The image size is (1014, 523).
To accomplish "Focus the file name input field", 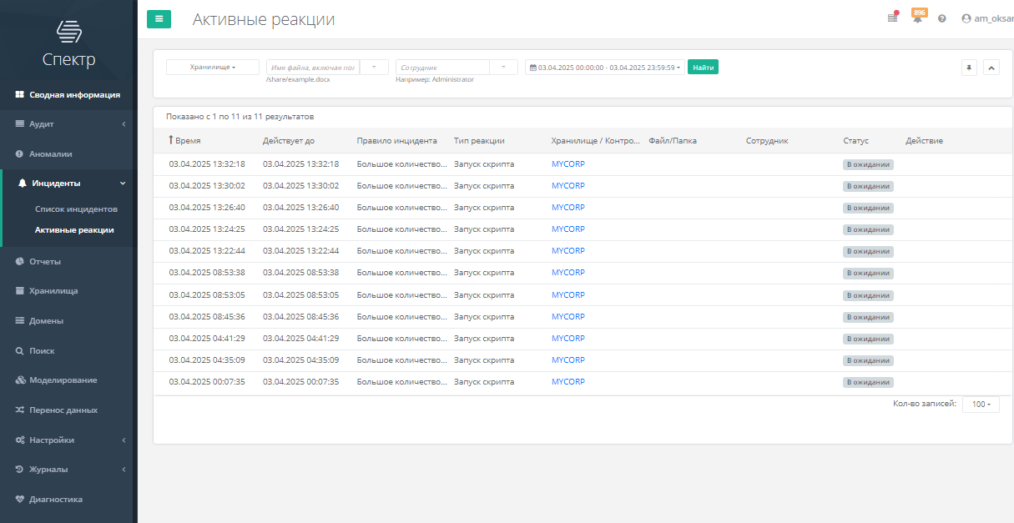I will (313, 67).
